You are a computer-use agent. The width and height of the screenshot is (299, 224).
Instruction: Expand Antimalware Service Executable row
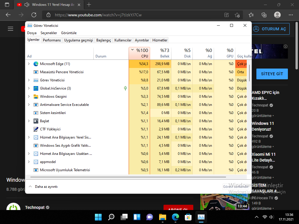point(29,105)
